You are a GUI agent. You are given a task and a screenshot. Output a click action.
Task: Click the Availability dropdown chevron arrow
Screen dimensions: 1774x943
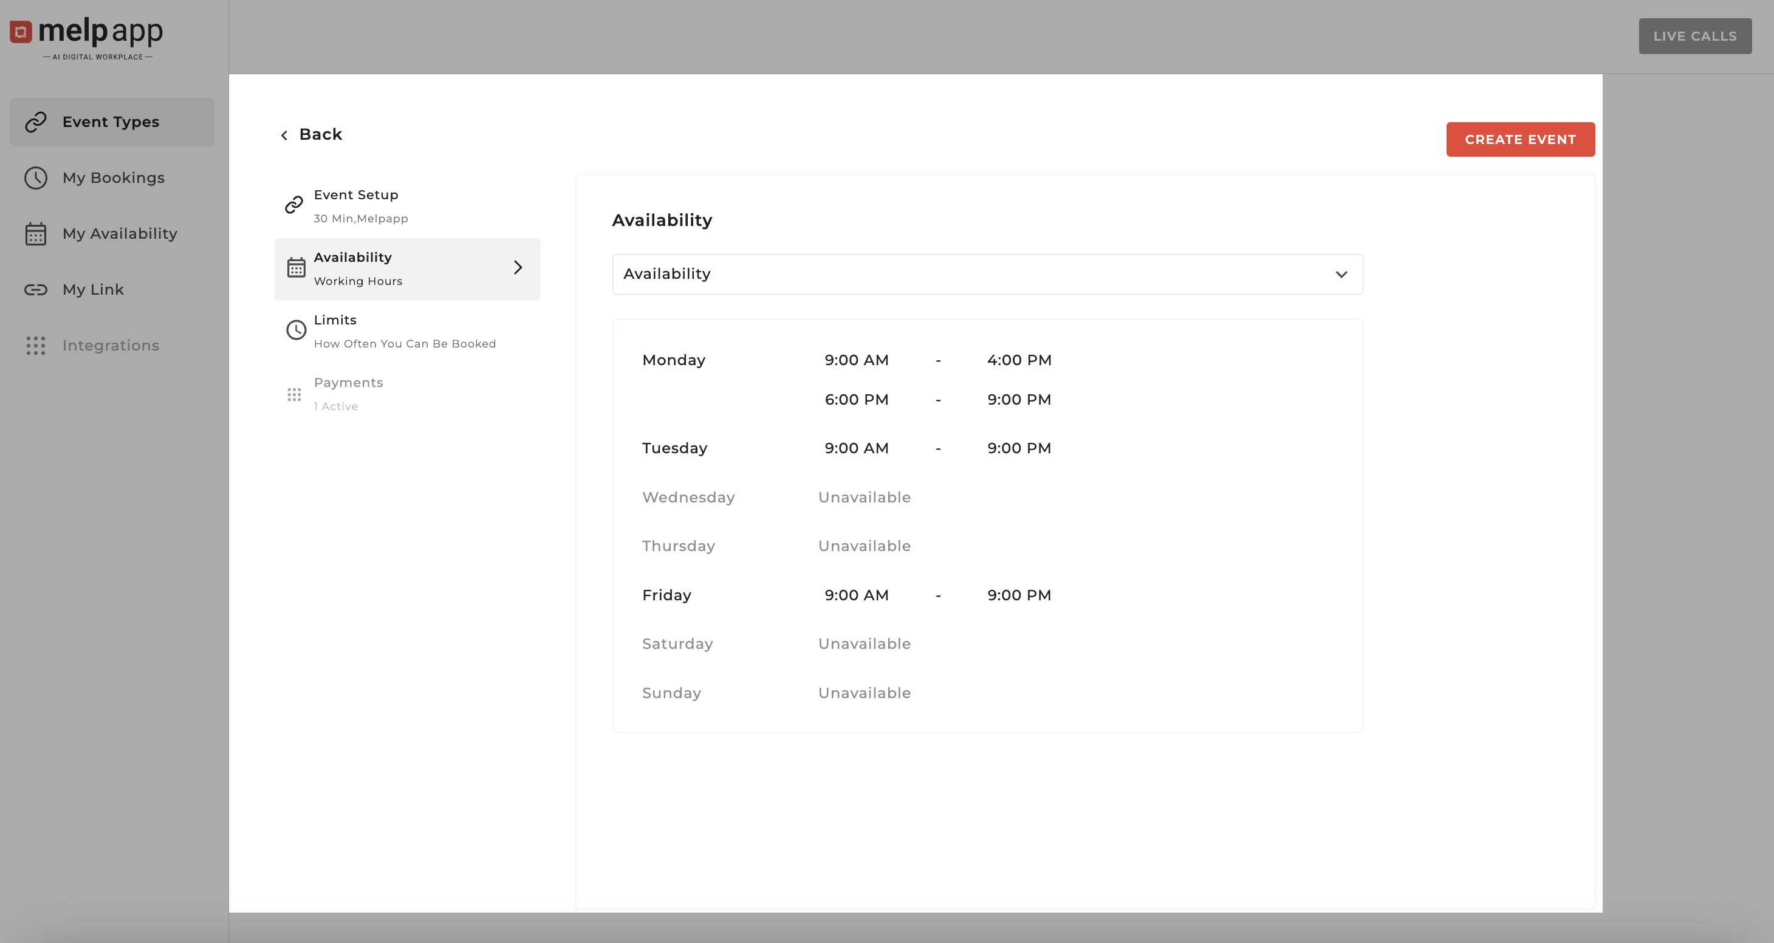coord(1341,274)
